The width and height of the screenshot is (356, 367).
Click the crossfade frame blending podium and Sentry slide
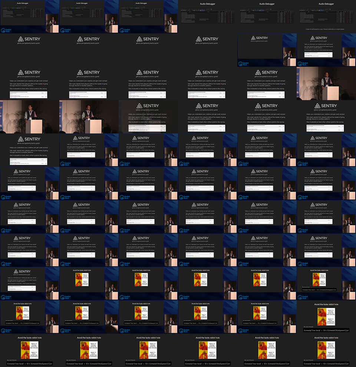pyautogui.click(x=148, y=117)
